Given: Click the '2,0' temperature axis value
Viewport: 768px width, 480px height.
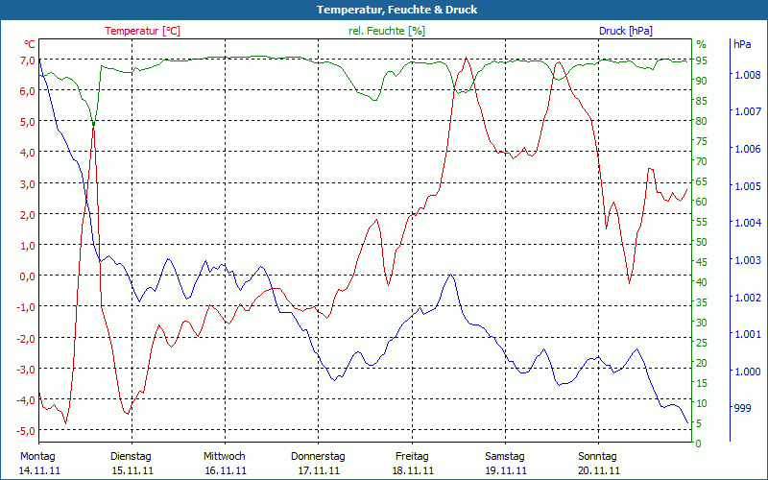Looking at the screenshot, I should pos(27,215).
